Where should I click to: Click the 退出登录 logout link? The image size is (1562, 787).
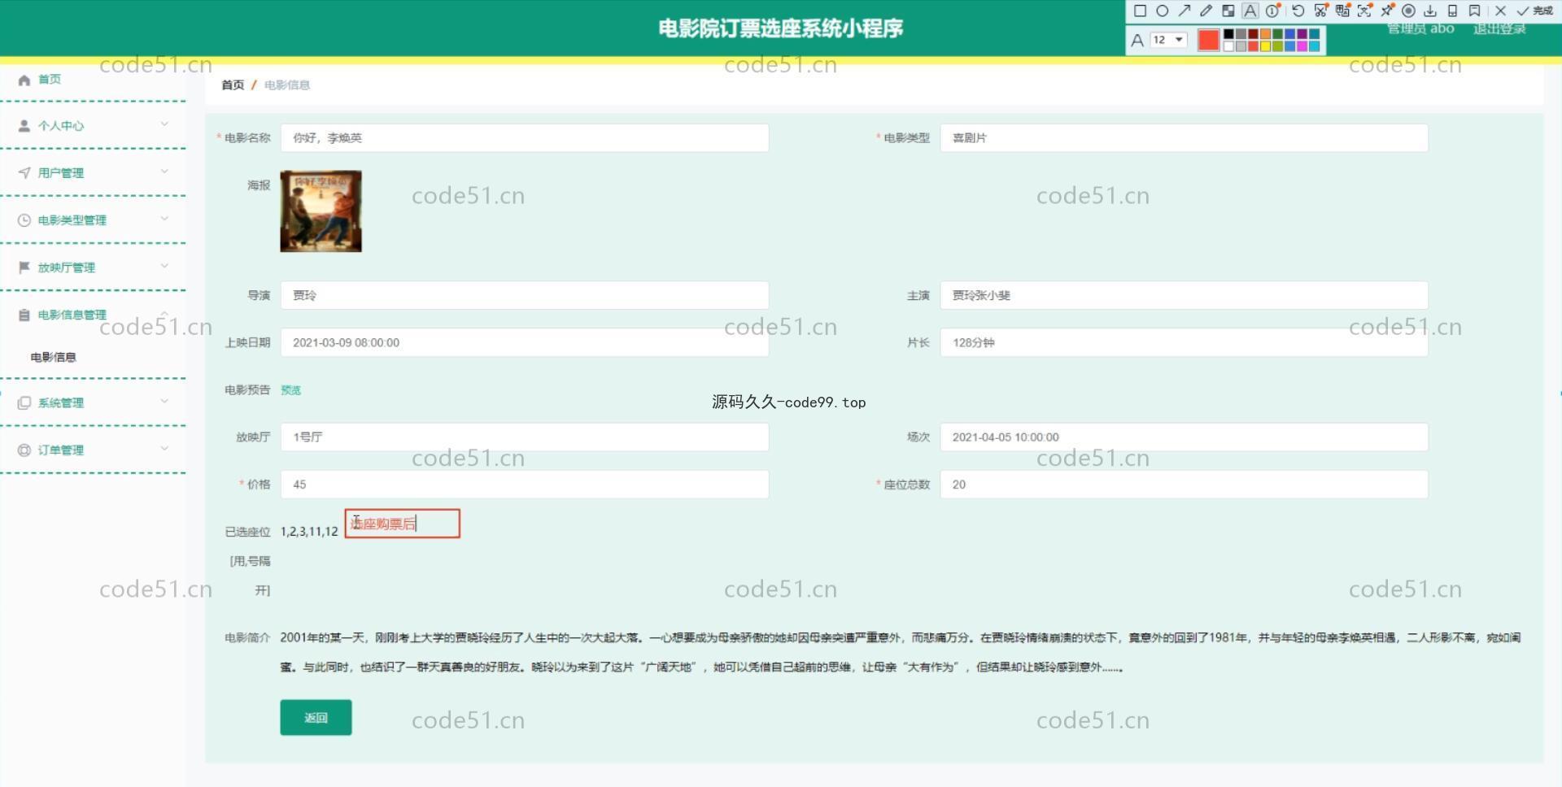tap(1499, 29)
